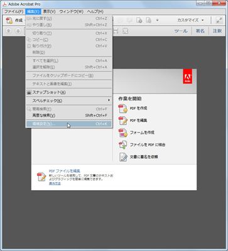The width and height of the screenshot is (228, 251).
Task: Click the 文書に署名を依頼 icon
Action: point(123,157)
